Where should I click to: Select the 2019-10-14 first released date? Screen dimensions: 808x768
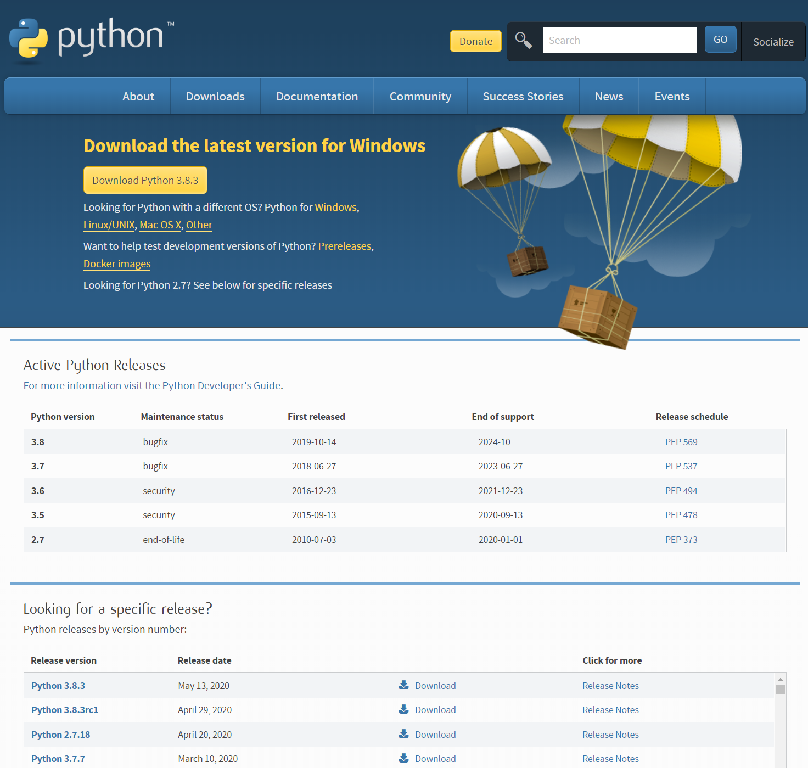click(314, 442)
